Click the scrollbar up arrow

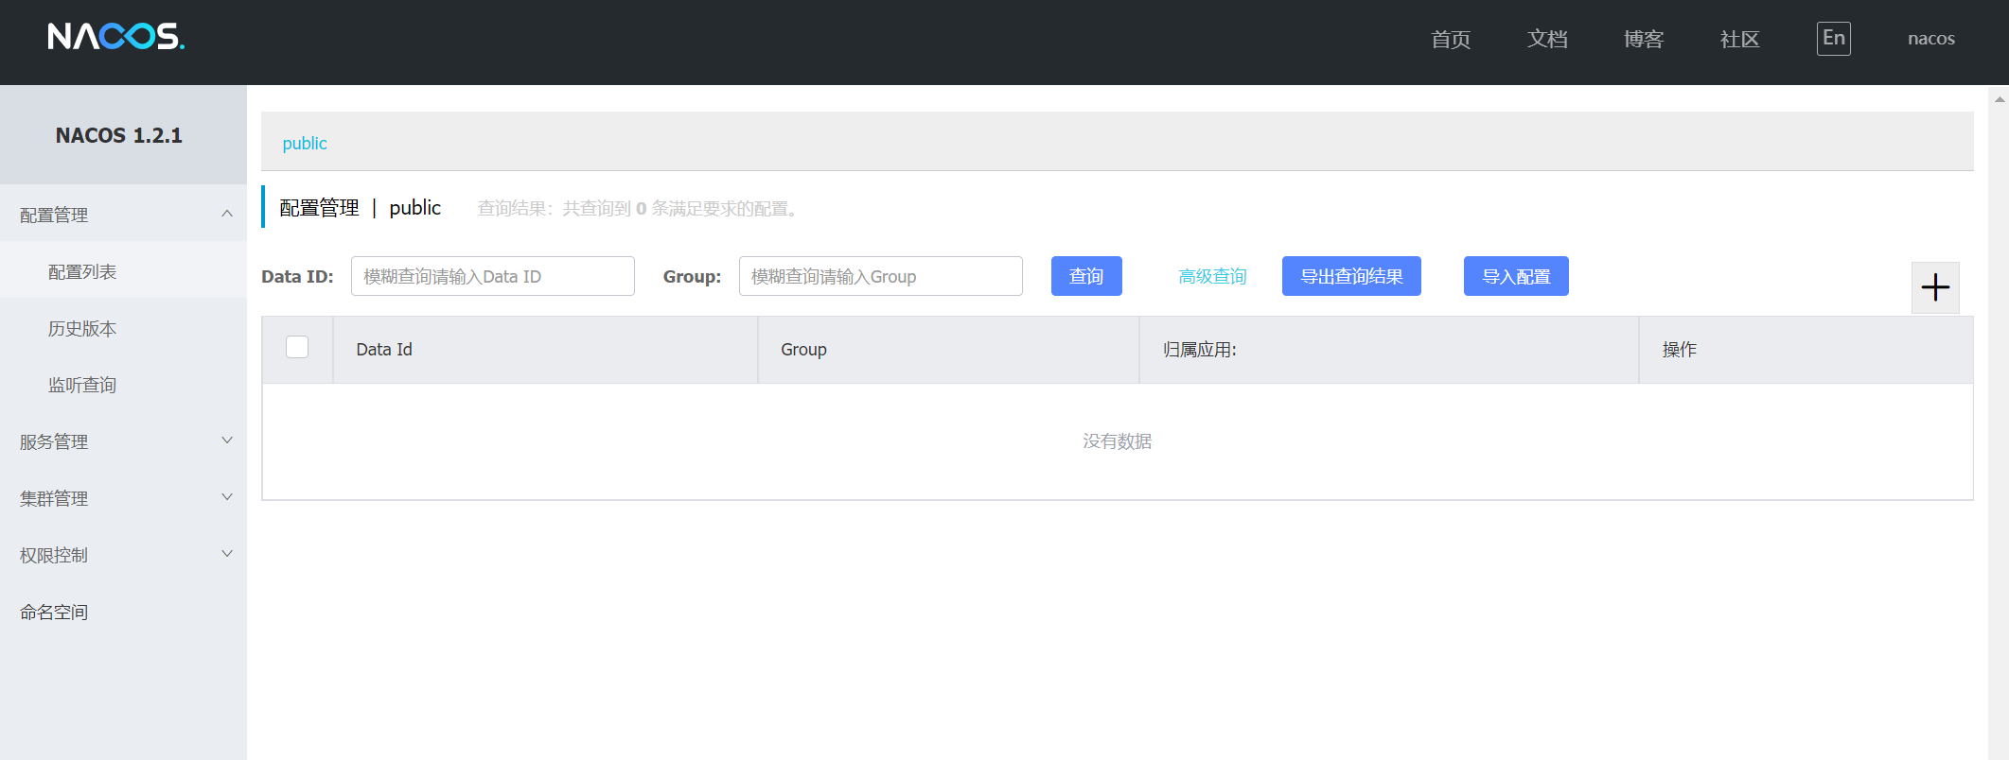tap(1999, 98)
